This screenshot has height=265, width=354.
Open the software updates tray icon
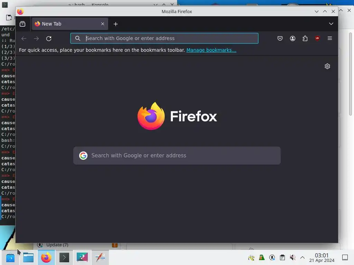click(272, 257)
